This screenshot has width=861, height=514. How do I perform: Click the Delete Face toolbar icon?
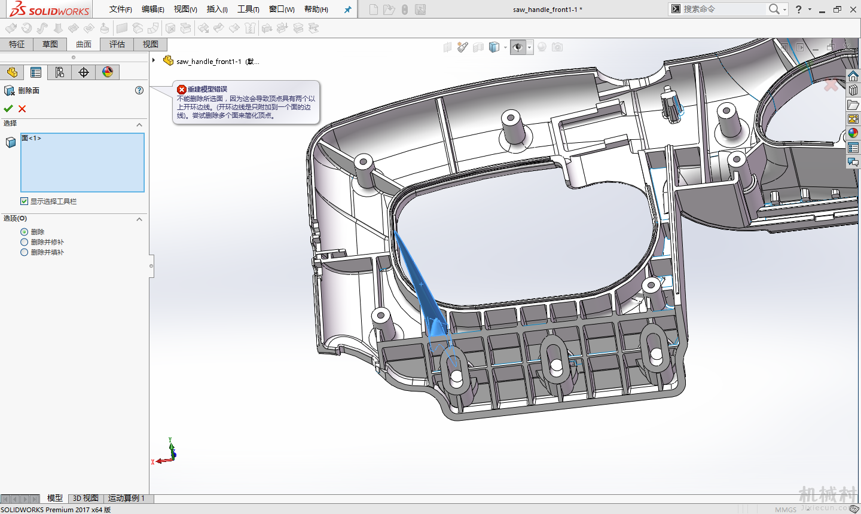170,28
